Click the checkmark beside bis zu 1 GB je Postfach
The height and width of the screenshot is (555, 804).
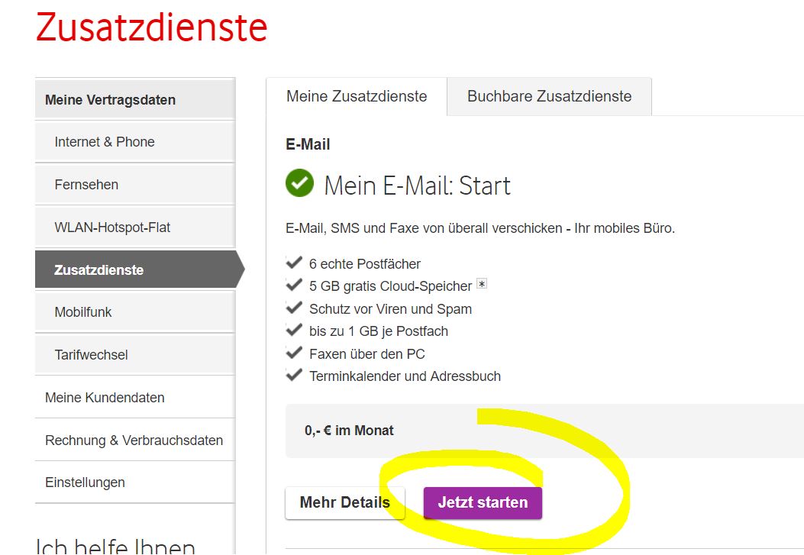(294, 331)
